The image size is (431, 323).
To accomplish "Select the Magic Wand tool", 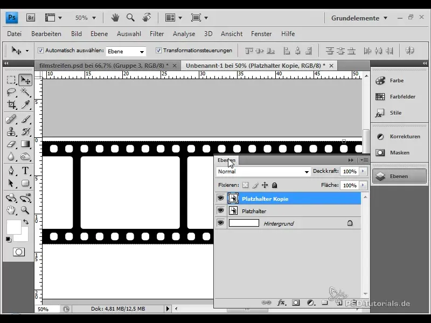I will point(25,92).
